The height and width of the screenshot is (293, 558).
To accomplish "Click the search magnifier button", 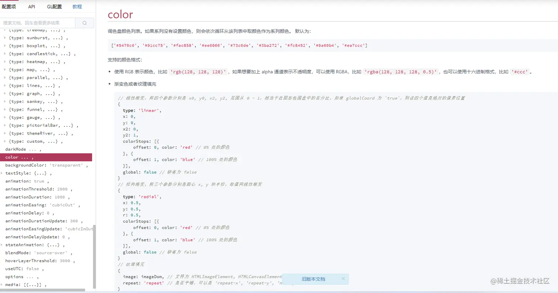I will 85,23.
